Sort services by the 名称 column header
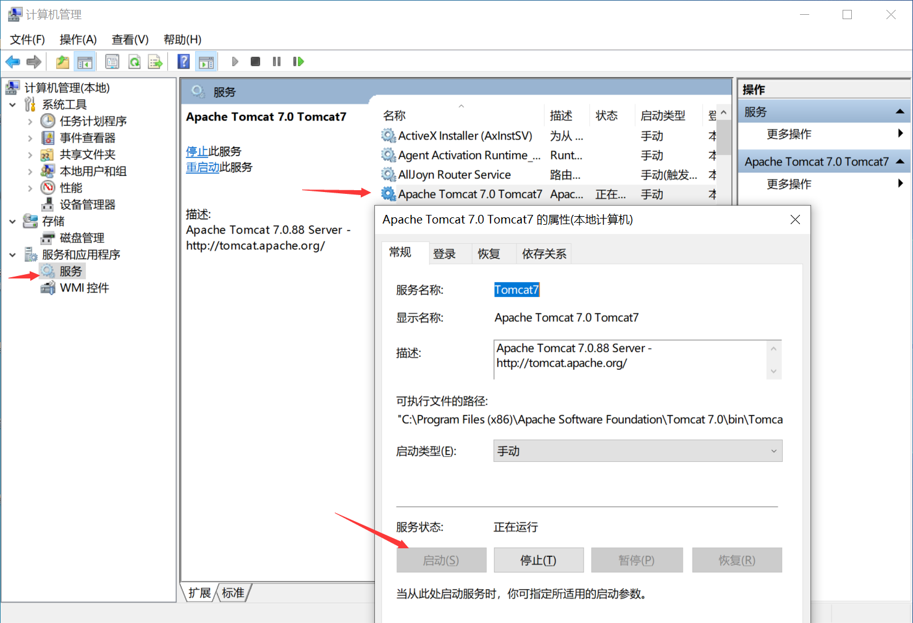The image size is (913, 623). pyautogui.click(x=461, y=115)
